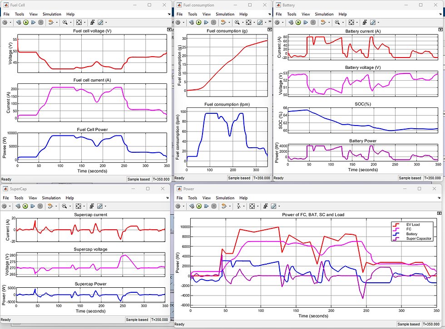
Task: Open configuration gear dropdown in Battery scope
Action: click(282, 23)
